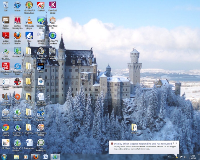200x160 pixels.
Task: Click the 'Display driver stopped responding' balloon title
Action: click(x=143, y=144)
